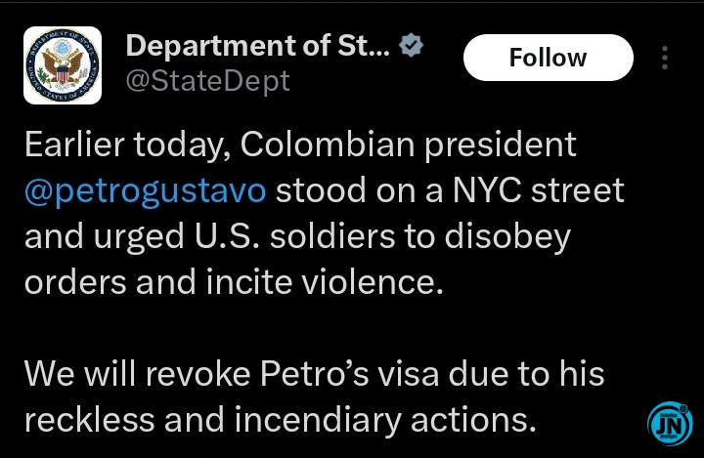
Task: Click the line 'We will revoke Petro's visa due to his'
Action: (314, 374)
